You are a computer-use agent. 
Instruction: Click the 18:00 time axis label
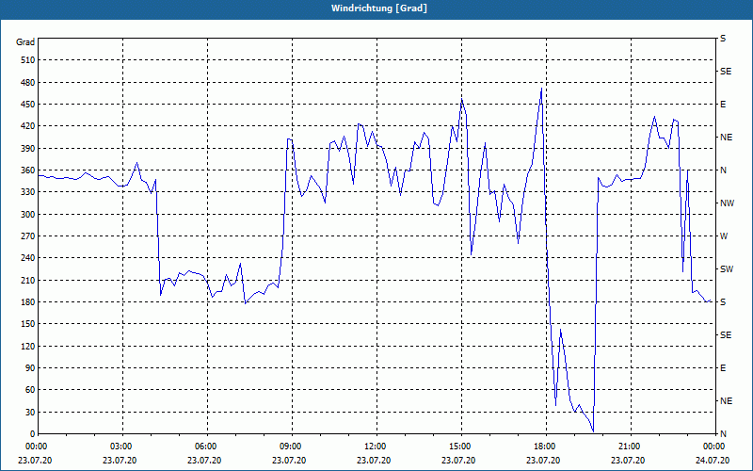(x=544, y=447)
